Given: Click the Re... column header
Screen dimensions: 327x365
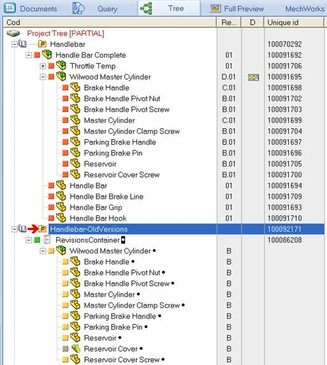Looking at the screenshot, I should [229, 22].
